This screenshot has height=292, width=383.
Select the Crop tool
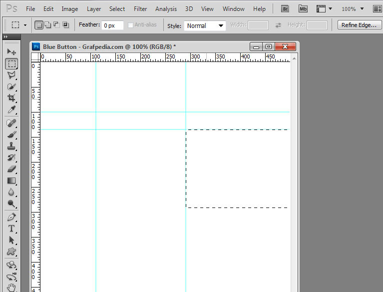coord(11,98)
